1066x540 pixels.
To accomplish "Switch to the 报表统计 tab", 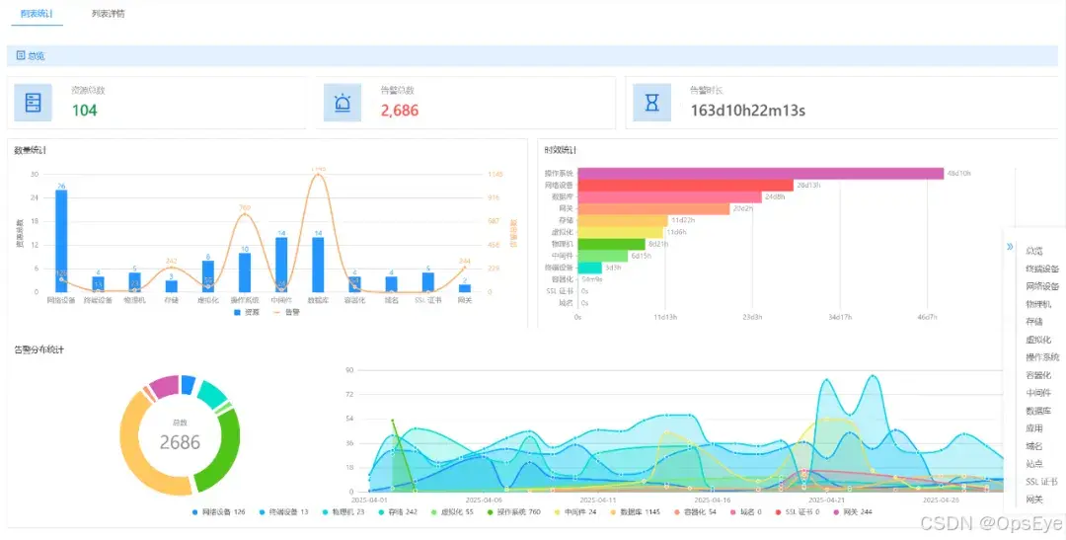I will pyautogui.click(x=37, y=14).
